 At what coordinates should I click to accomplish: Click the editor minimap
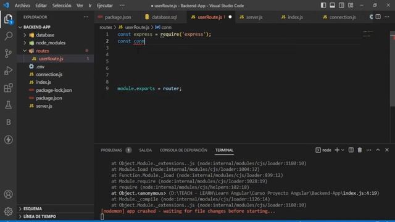(368, 34)
